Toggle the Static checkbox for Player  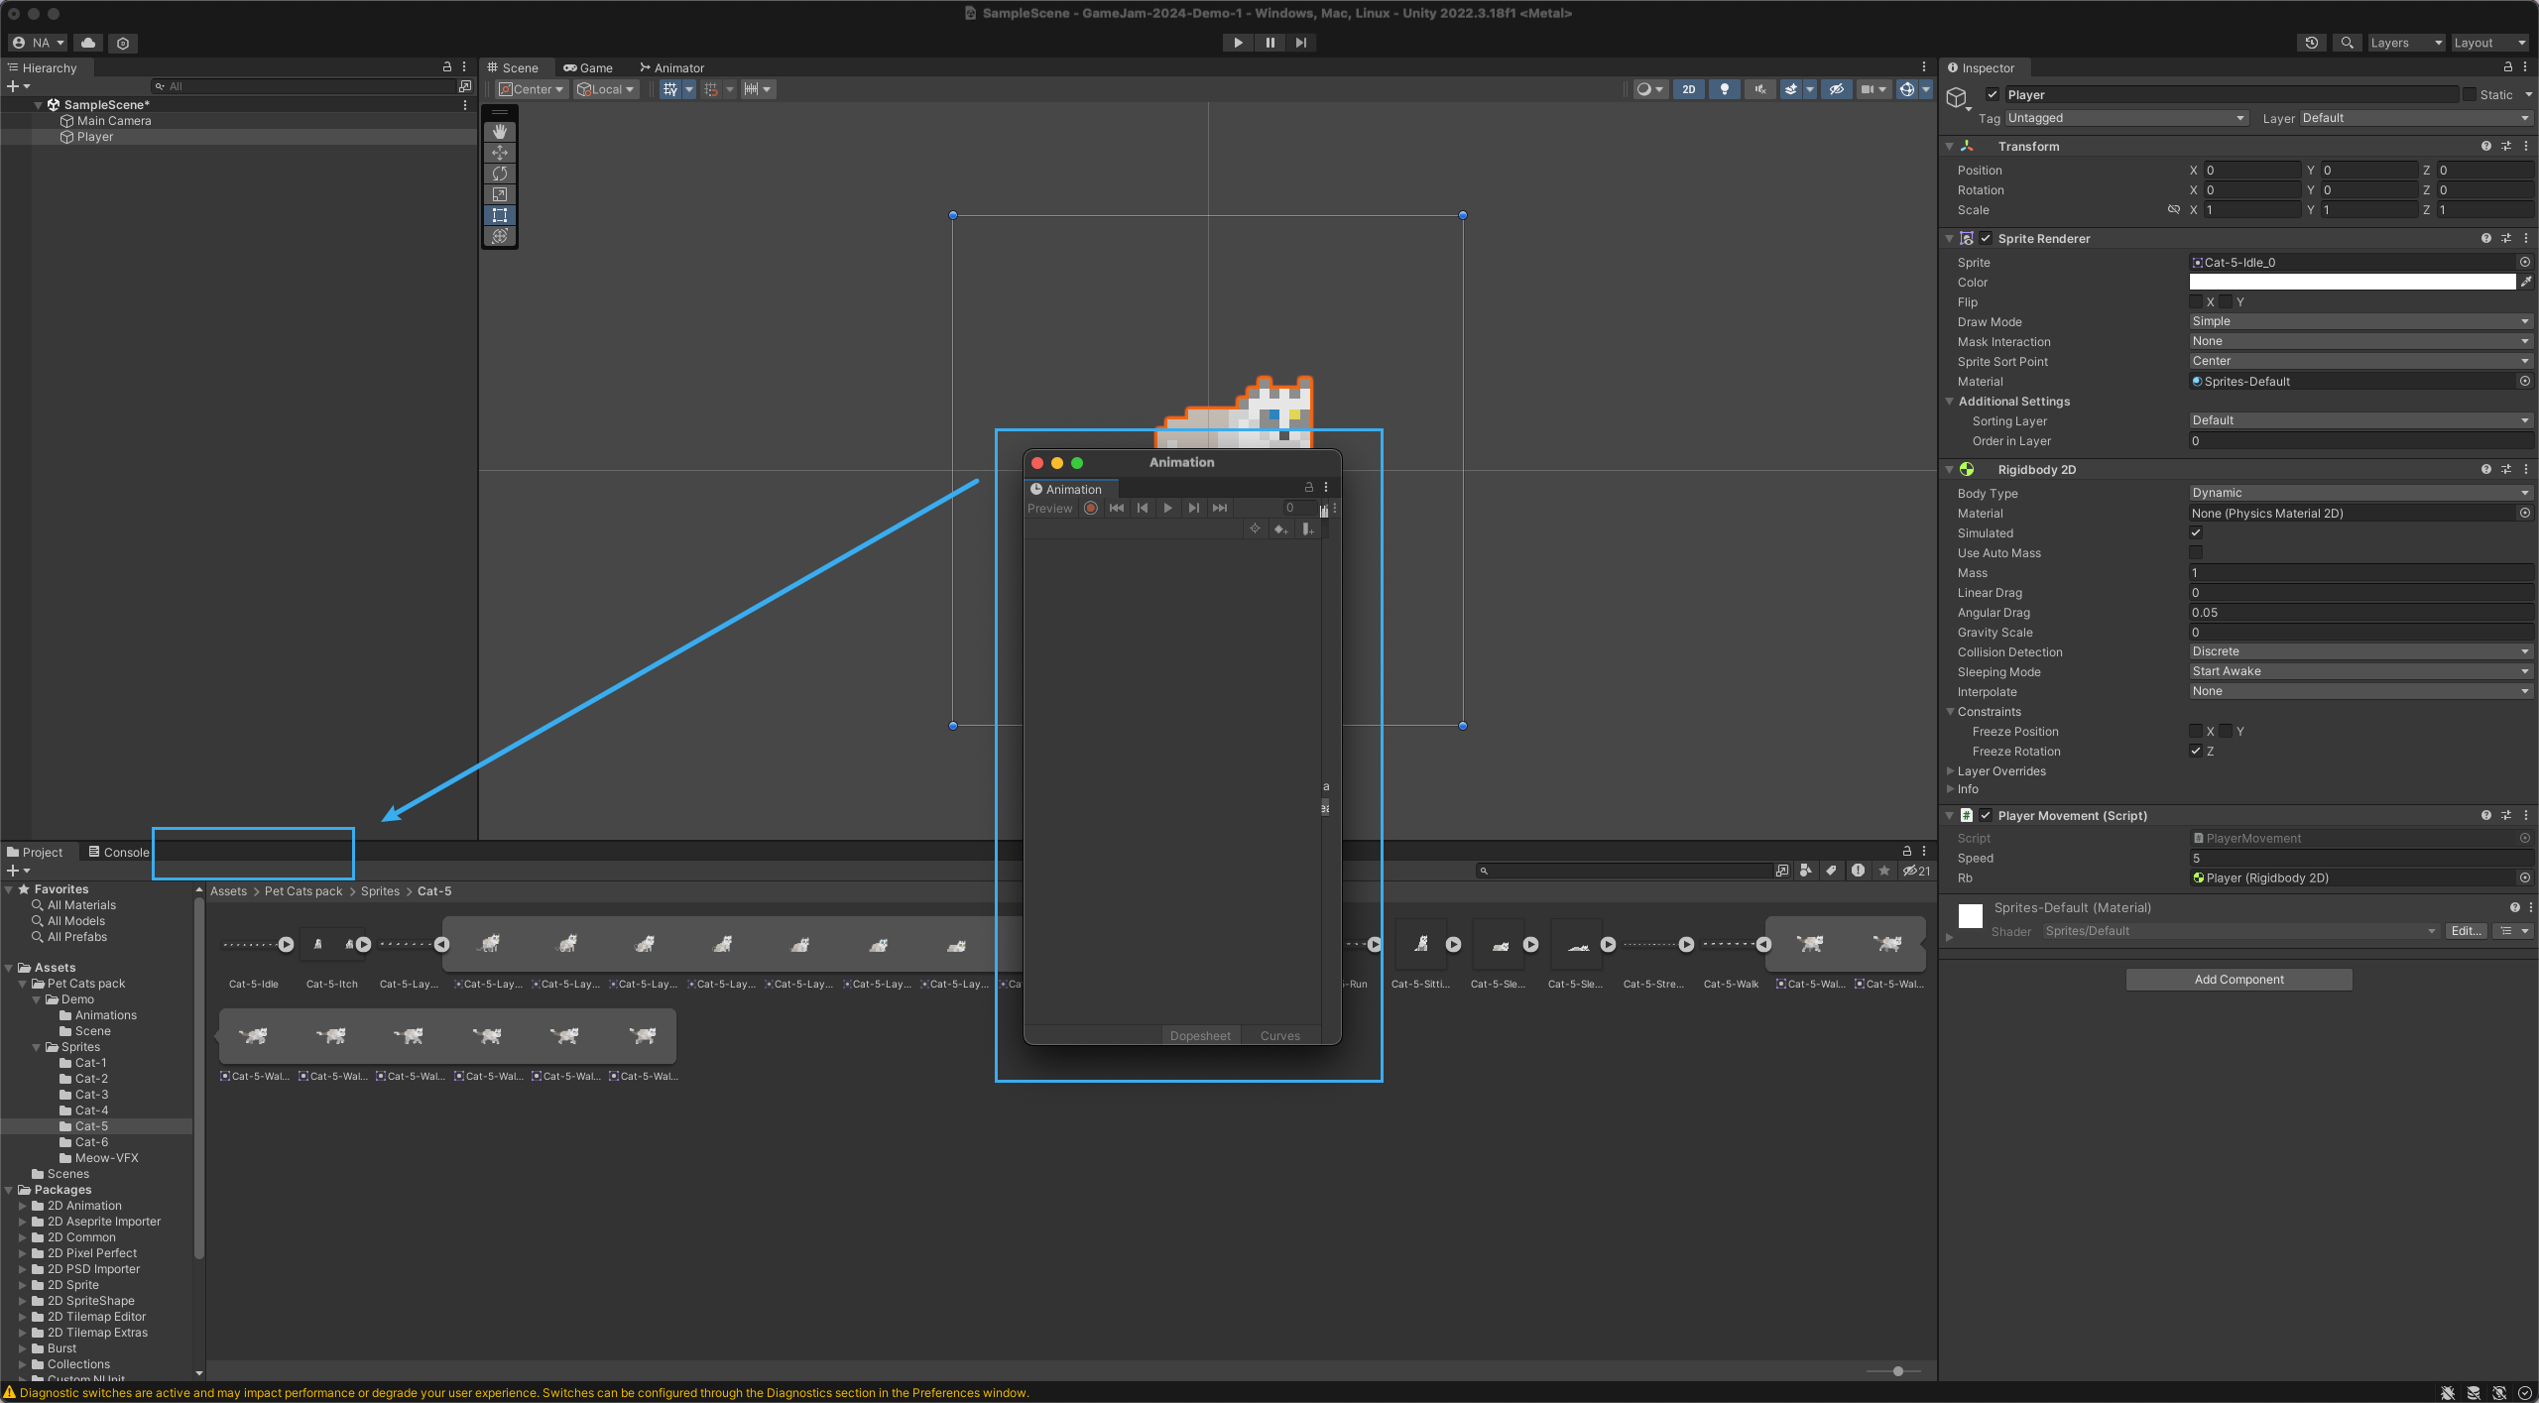pyautogui.click(x=2470, y=95)
